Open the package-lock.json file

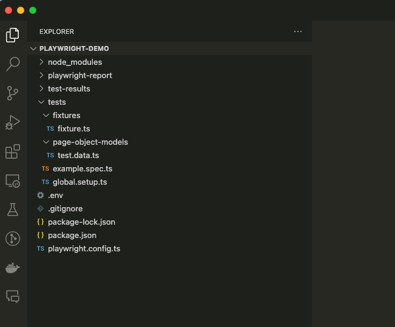82,222
